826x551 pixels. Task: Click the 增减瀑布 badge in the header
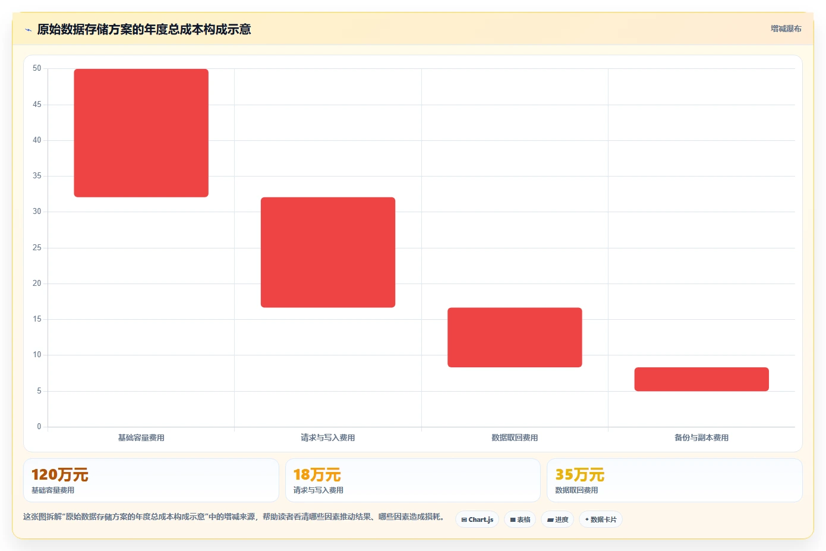[786, 29]
